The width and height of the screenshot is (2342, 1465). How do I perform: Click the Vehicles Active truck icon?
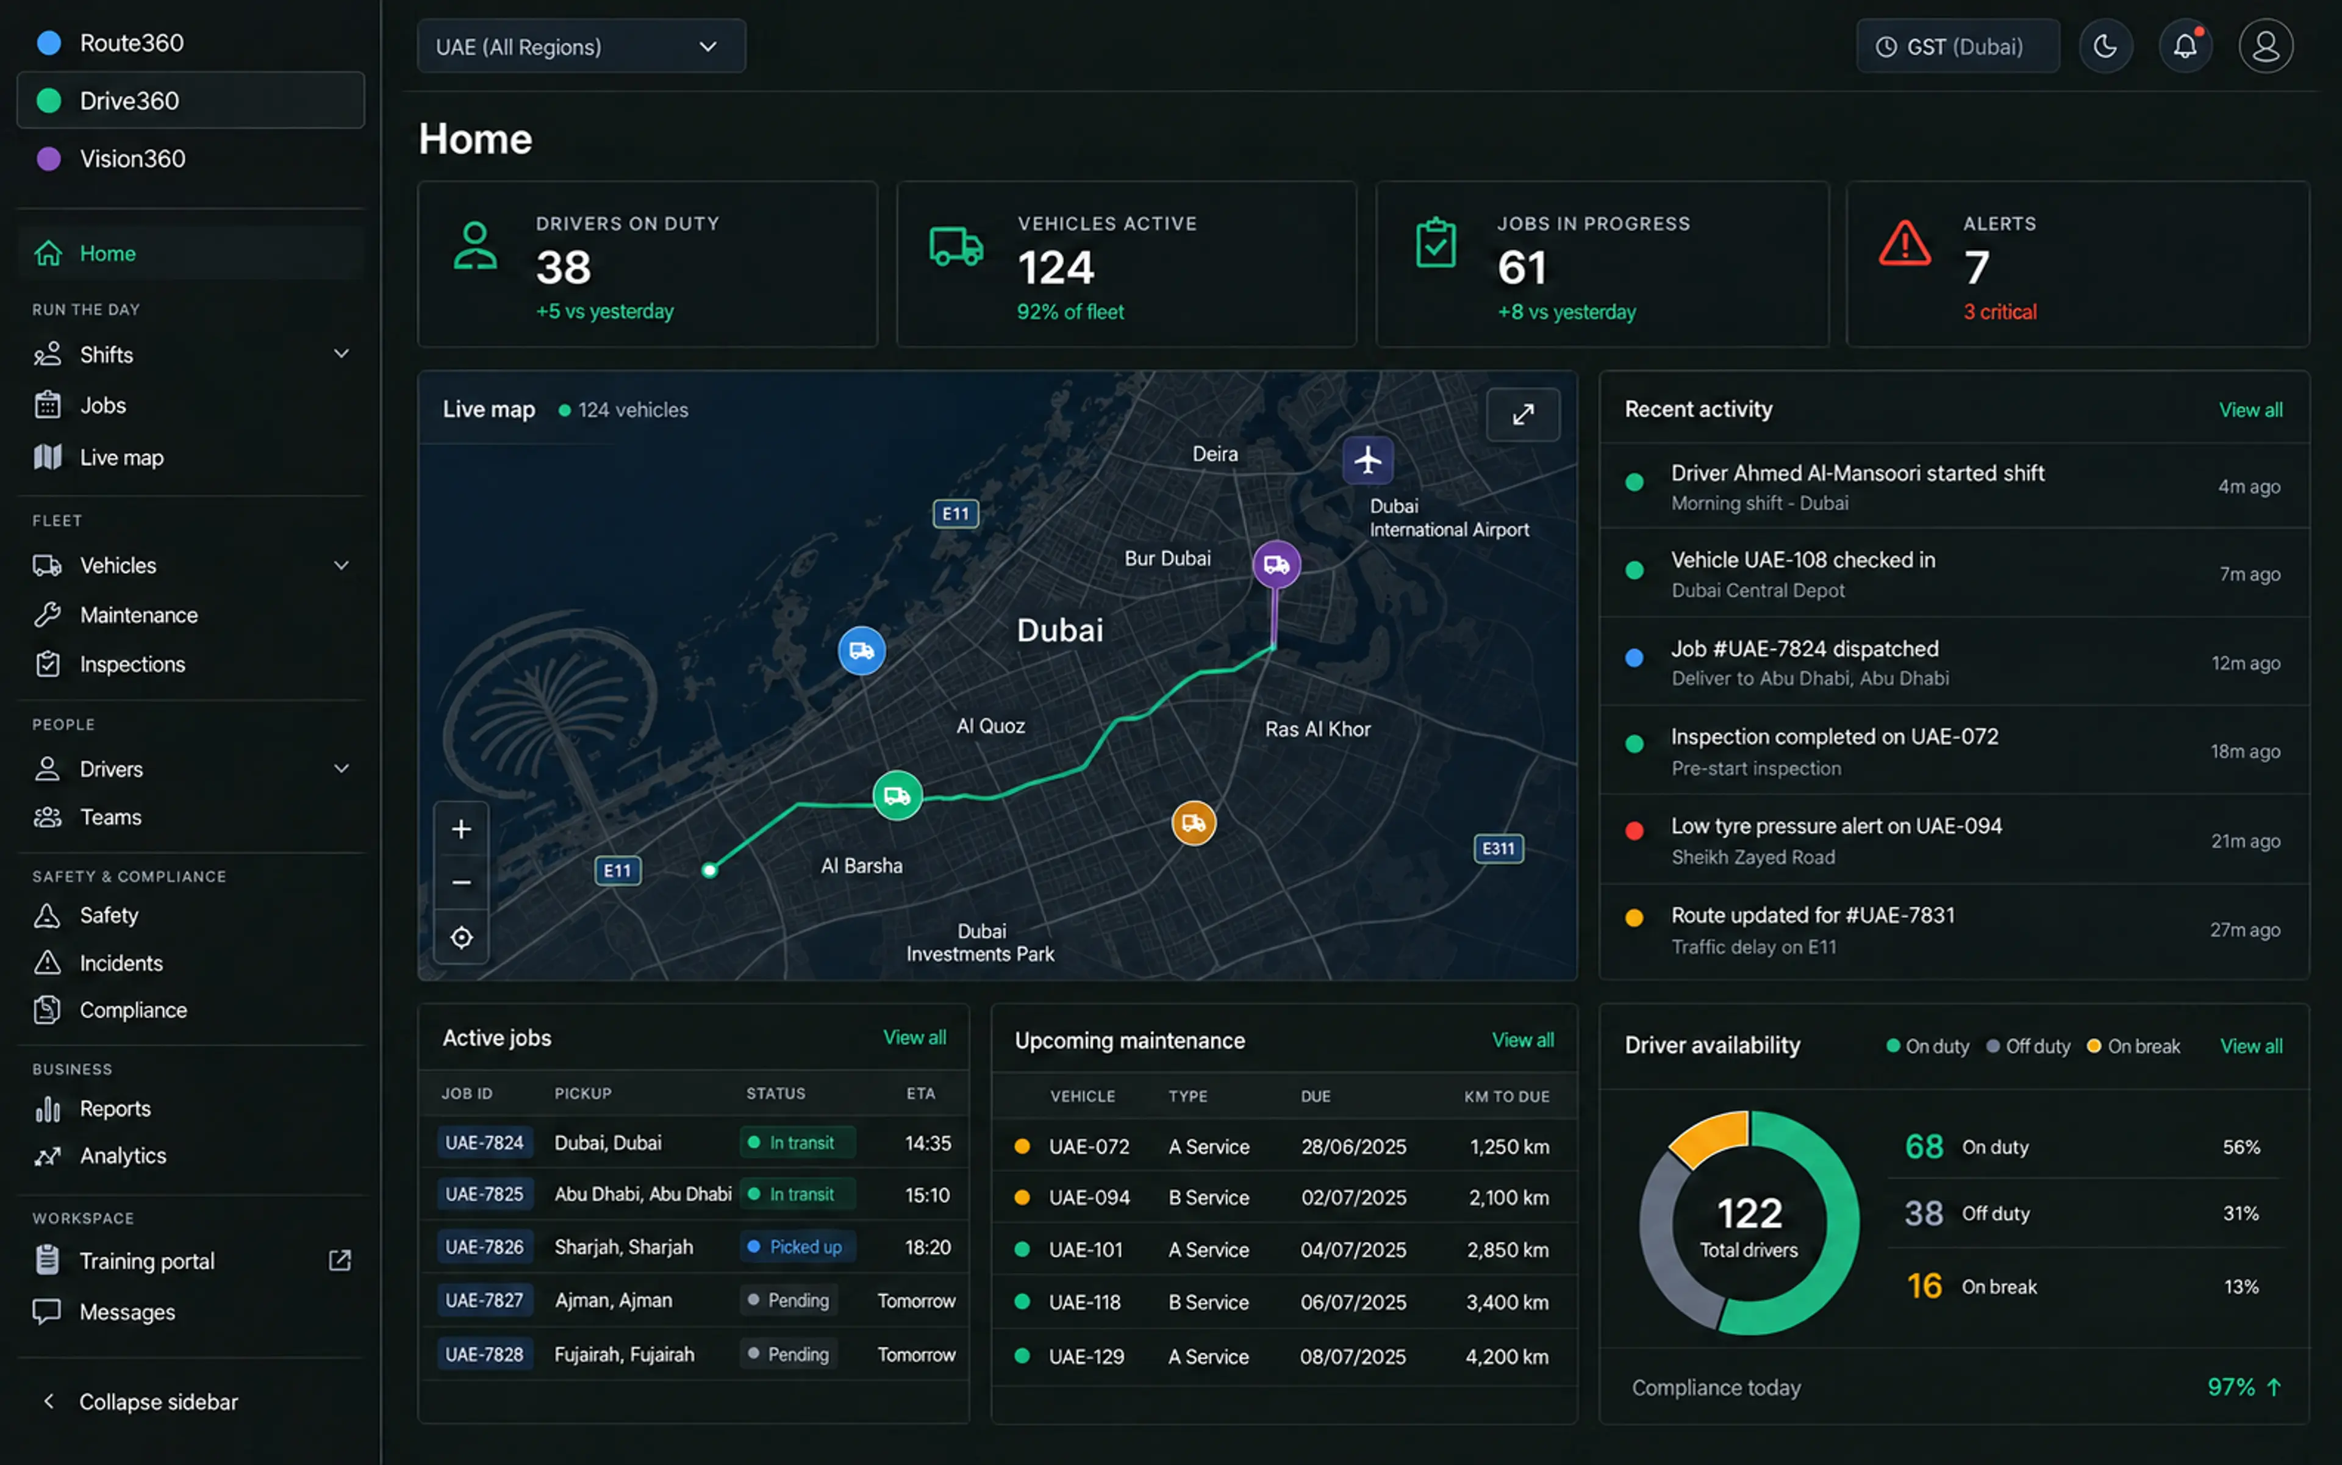[956, 246]
